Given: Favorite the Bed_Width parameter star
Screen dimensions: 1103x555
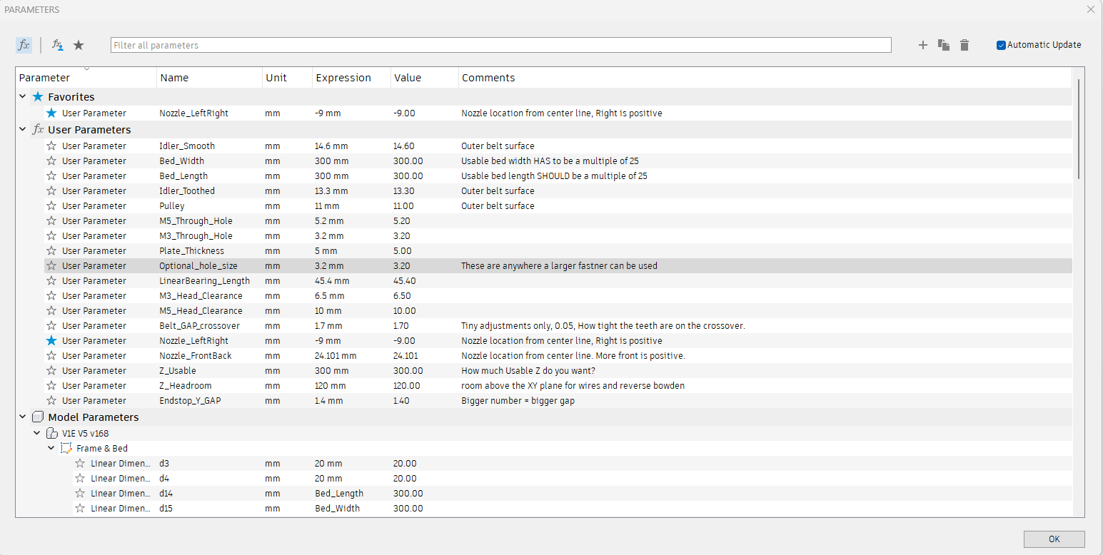Looking at the screenshot, I should click(x=51, y=161).
